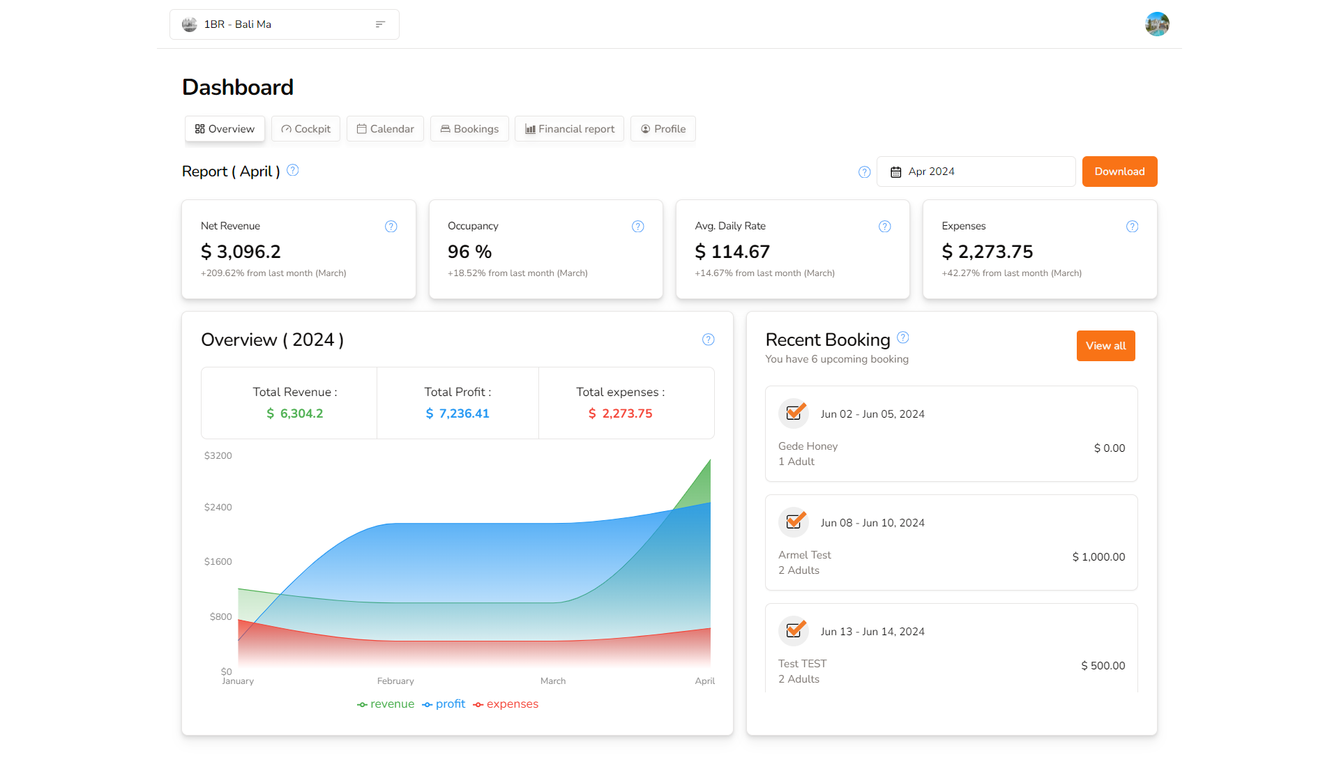Click help icon left of date picker
Image resolution: width=1339 pixels, height=760 pixels.
pos(865,172)
